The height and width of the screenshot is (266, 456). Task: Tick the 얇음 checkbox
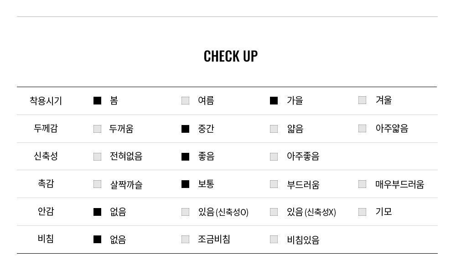pos(274,129)
